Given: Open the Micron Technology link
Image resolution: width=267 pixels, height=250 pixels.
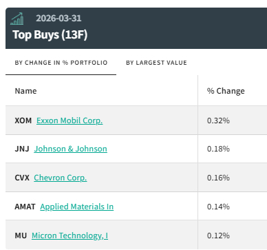Looking at the screenshot, I should pyautogui.click(x=70, y=236).
